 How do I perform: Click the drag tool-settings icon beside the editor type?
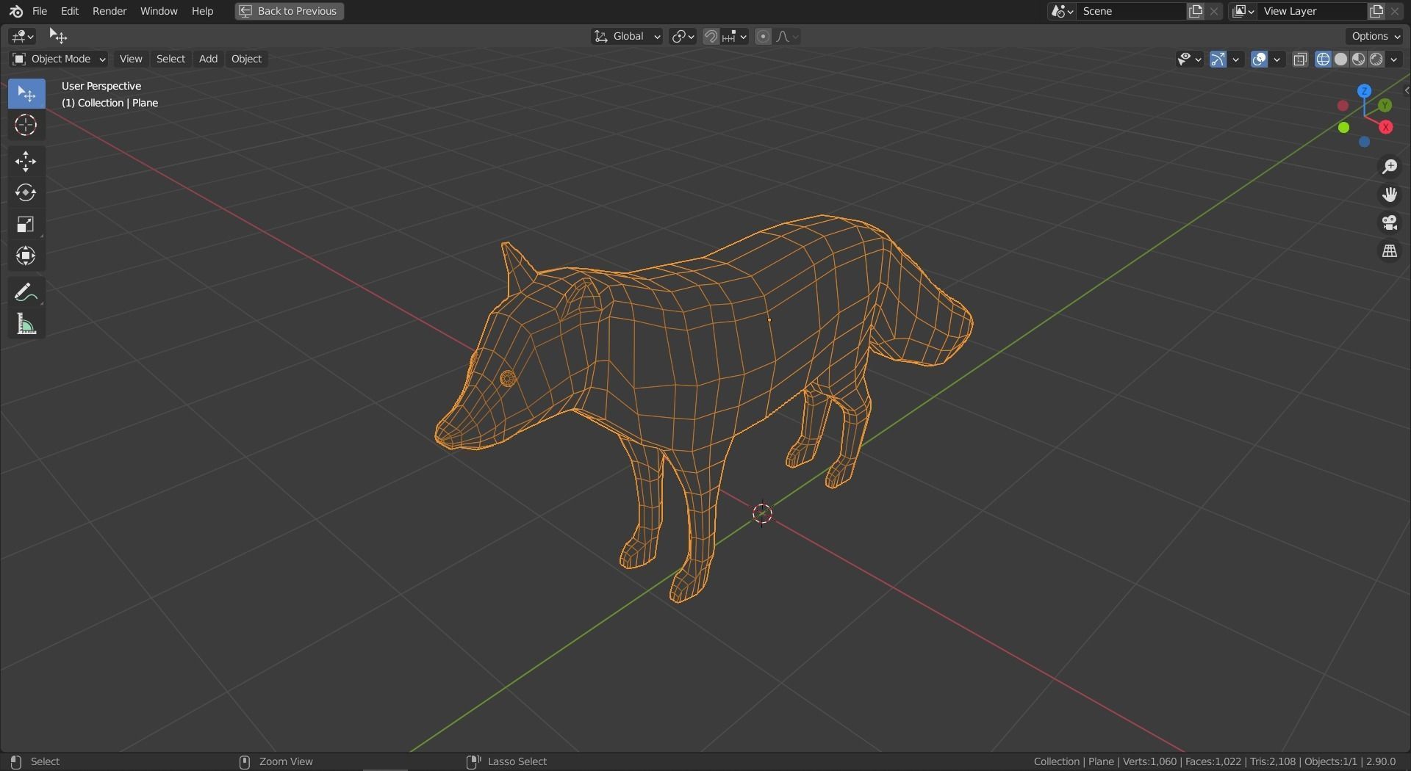point(58,36)
